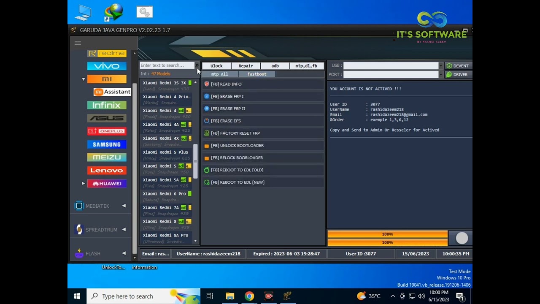Switch to the adb tab
This screenshot has height=304, width=540.
275,65
